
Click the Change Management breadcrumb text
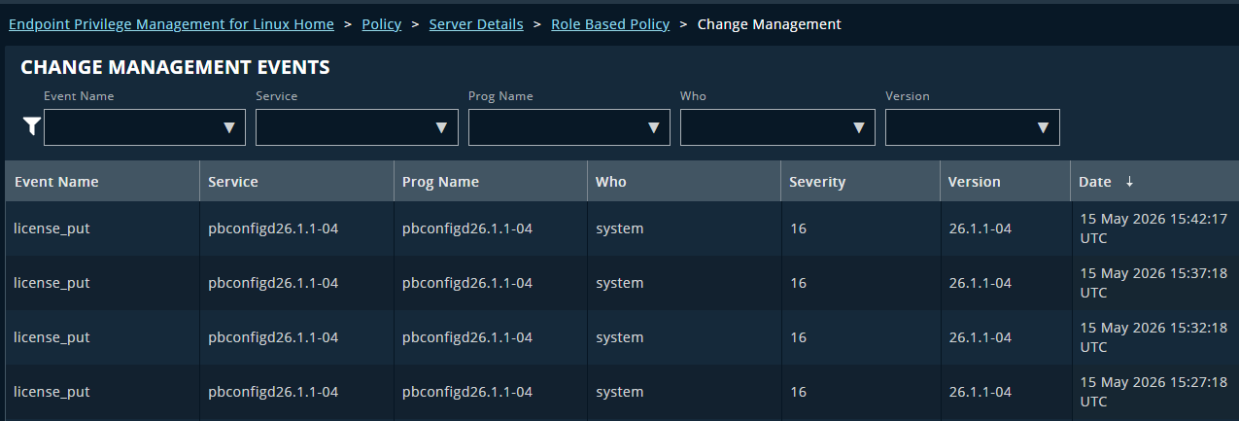(x=770, y=24)
